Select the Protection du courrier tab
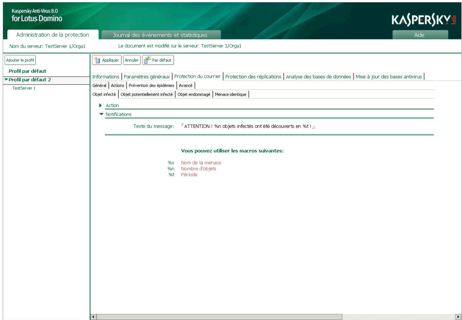 pyautogui.click(x=197, y=76)
